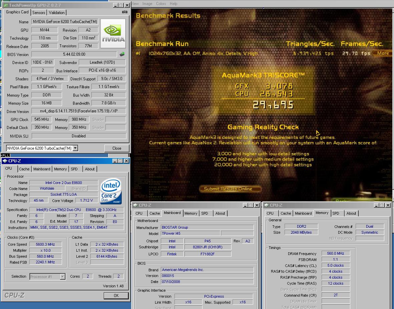Click the BIOS save chip icon in GPU-Z
Image resolution: width=394 pixels, height=309 pixels.
click(122, 54)
